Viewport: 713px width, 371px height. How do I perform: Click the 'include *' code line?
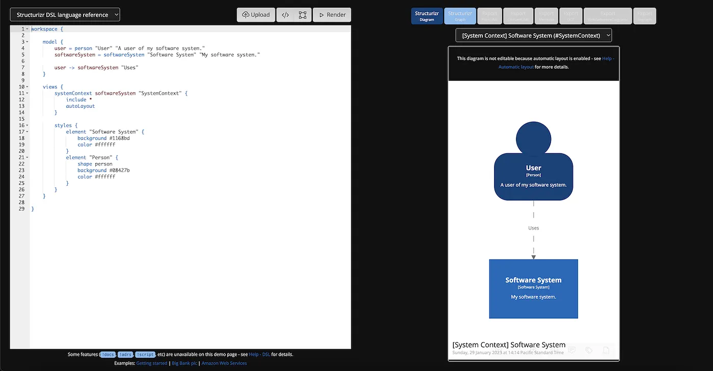(x=79, y=100)
